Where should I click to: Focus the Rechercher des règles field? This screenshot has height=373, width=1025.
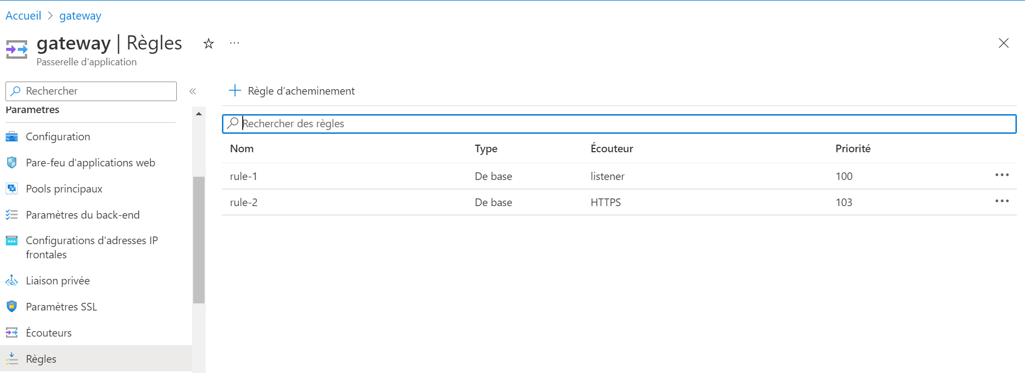(x=619, y=123)
